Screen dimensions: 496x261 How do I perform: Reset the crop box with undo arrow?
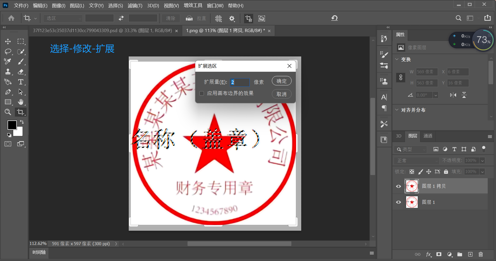pos(334,18)
